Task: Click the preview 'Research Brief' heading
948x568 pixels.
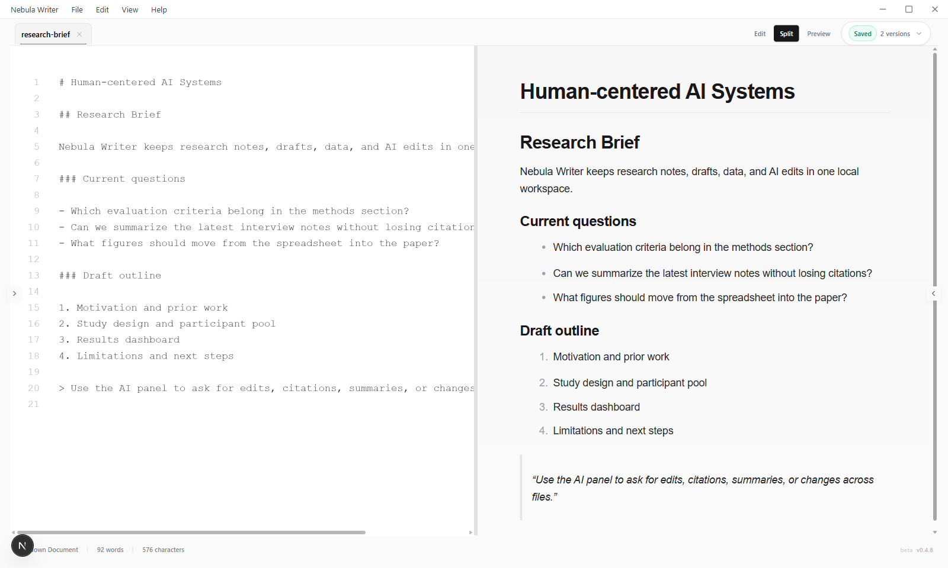Action: click(x=579, y=143)
